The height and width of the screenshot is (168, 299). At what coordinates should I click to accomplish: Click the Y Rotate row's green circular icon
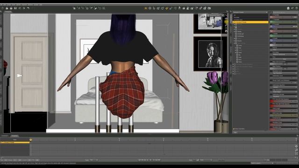pyautogui.click(x=271, y=35)
